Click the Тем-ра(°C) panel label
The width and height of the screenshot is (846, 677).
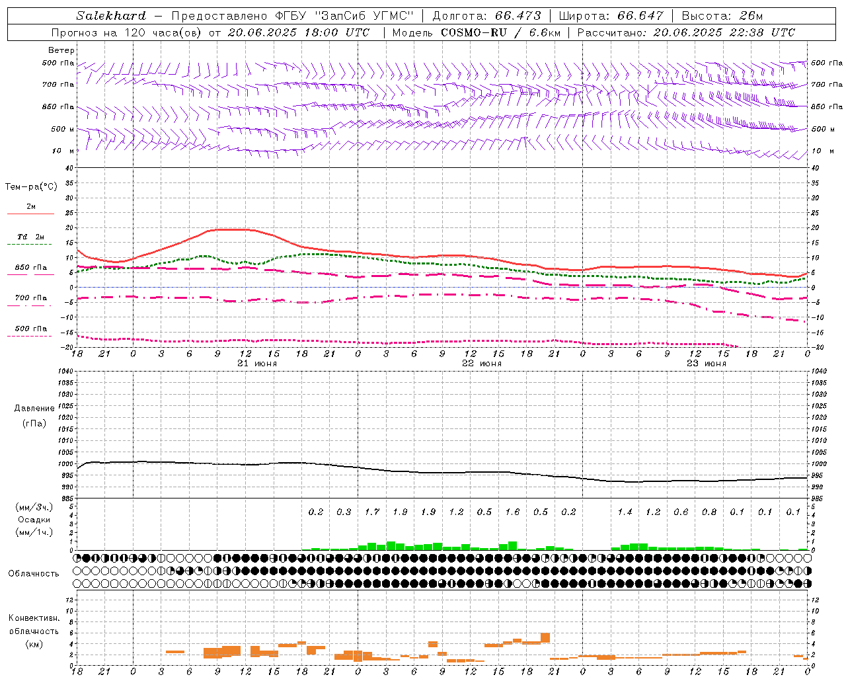pyautogui.click(x=31, y=186)
